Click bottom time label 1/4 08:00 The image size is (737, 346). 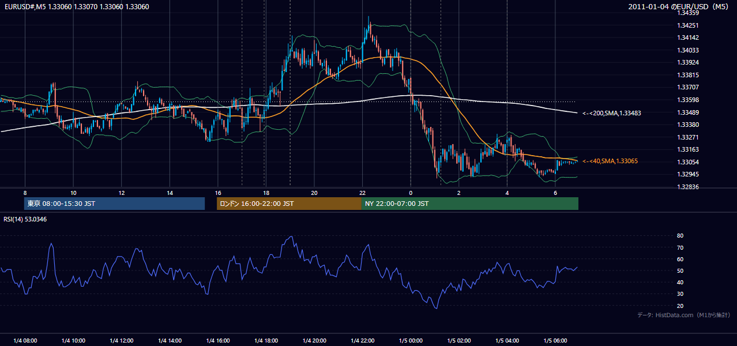25,341
